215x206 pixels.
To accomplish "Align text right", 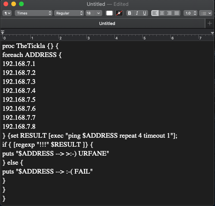I will [170, 13].
